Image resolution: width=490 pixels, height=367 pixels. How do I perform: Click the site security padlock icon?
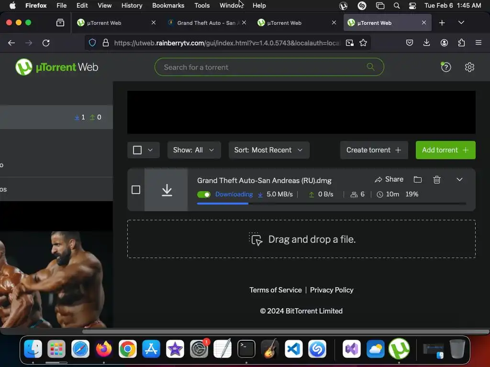coord(106,43)
